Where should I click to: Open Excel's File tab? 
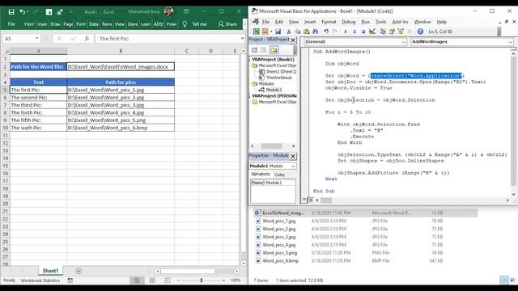[11, 24]
